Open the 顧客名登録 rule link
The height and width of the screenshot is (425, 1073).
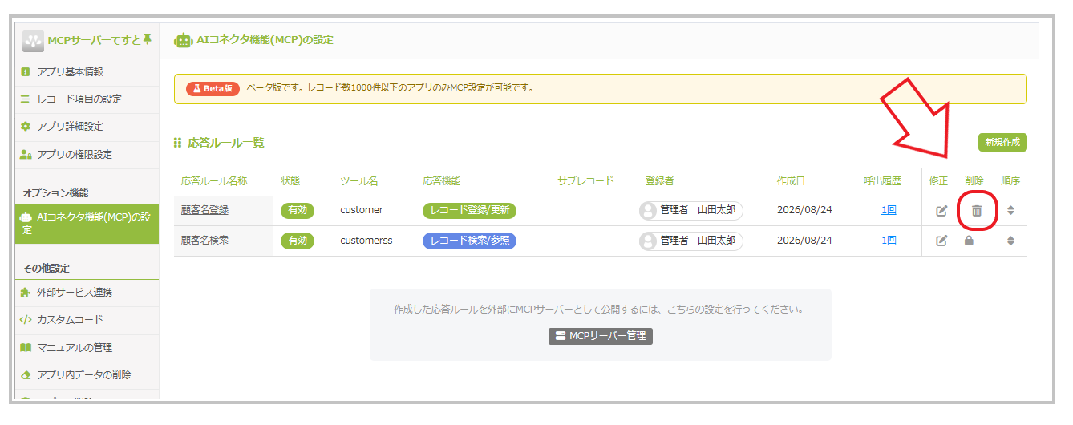204,210
